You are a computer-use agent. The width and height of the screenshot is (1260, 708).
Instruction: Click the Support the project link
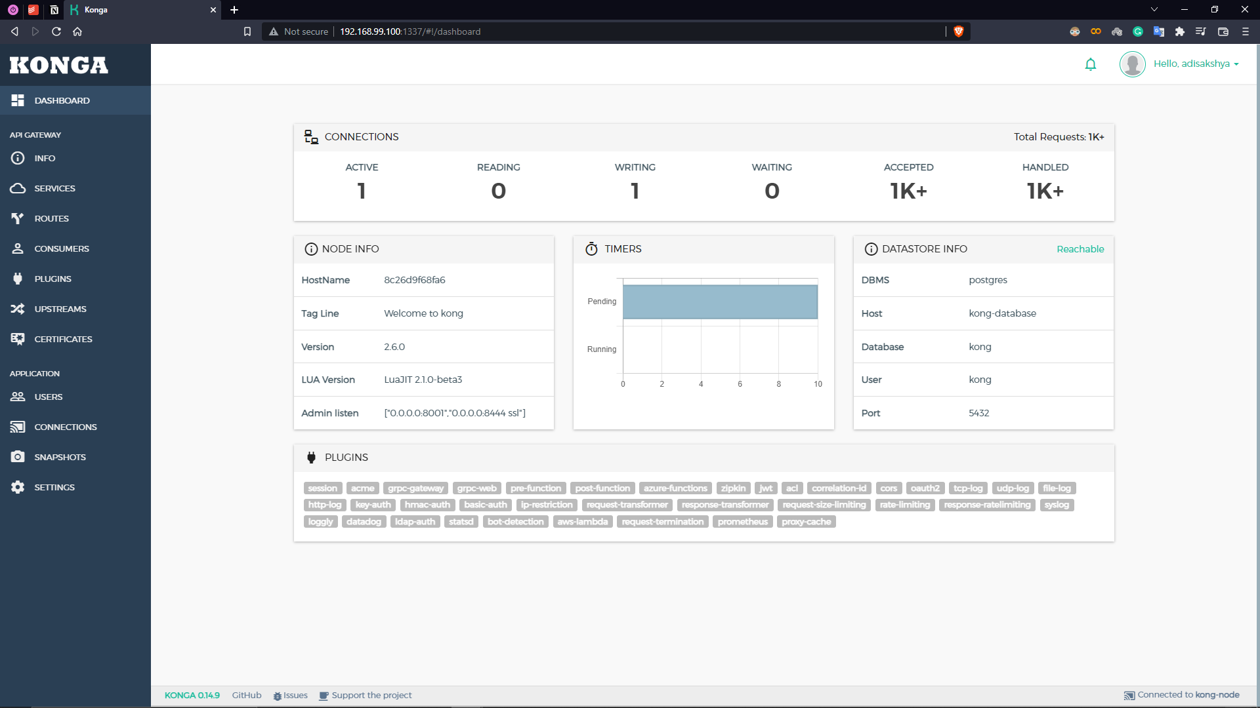371,695
